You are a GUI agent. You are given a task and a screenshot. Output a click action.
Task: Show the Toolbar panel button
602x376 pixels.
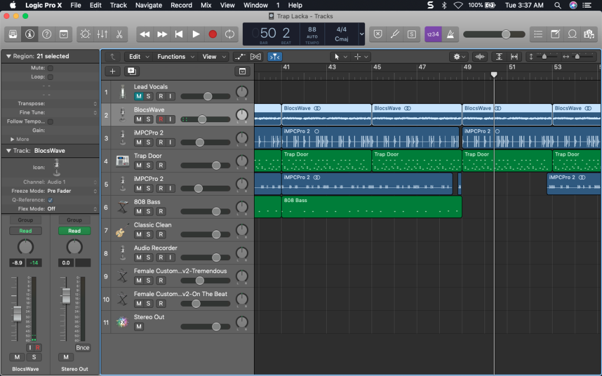coord(63,34)
